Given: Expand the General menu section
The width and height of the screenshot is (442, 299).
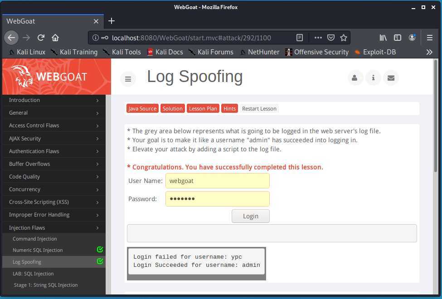Looking at the screenshot, I should (54, 113).
